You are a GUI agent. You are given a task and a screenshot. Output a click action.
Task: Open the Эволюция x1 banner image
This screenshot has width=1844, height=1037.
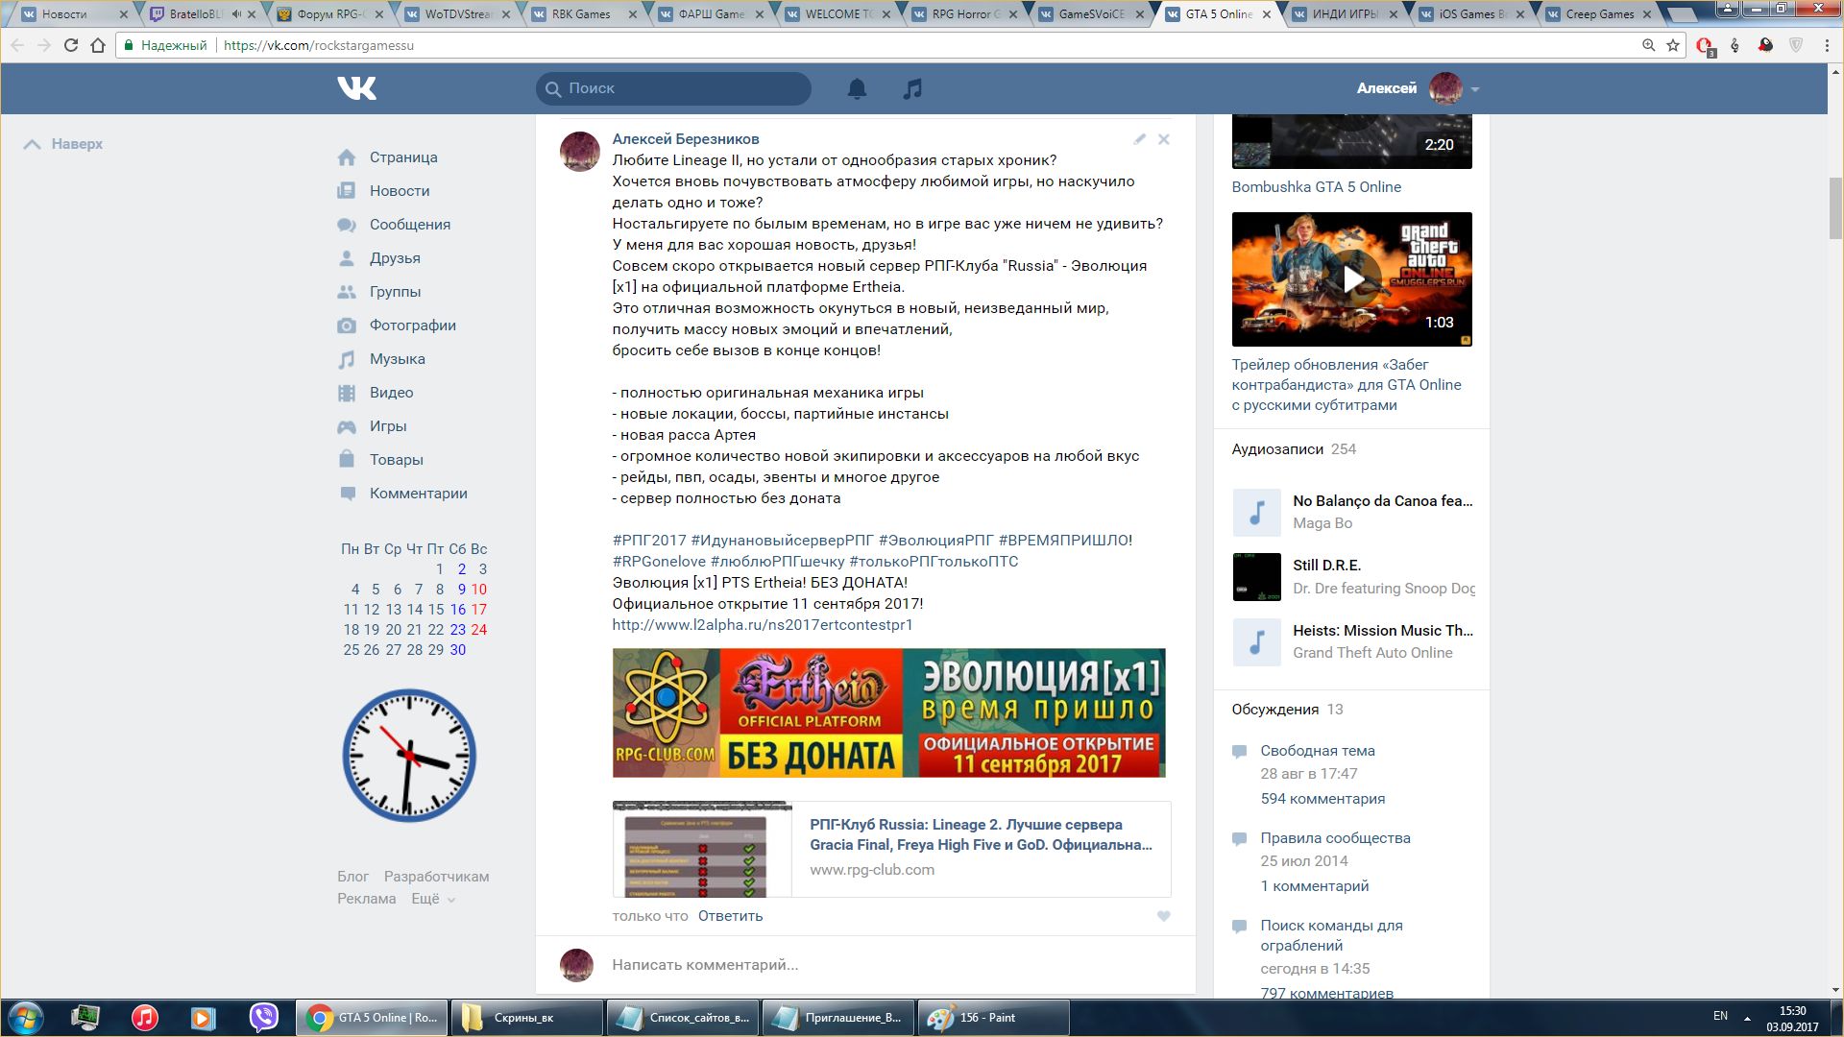(x=888, y=712)
